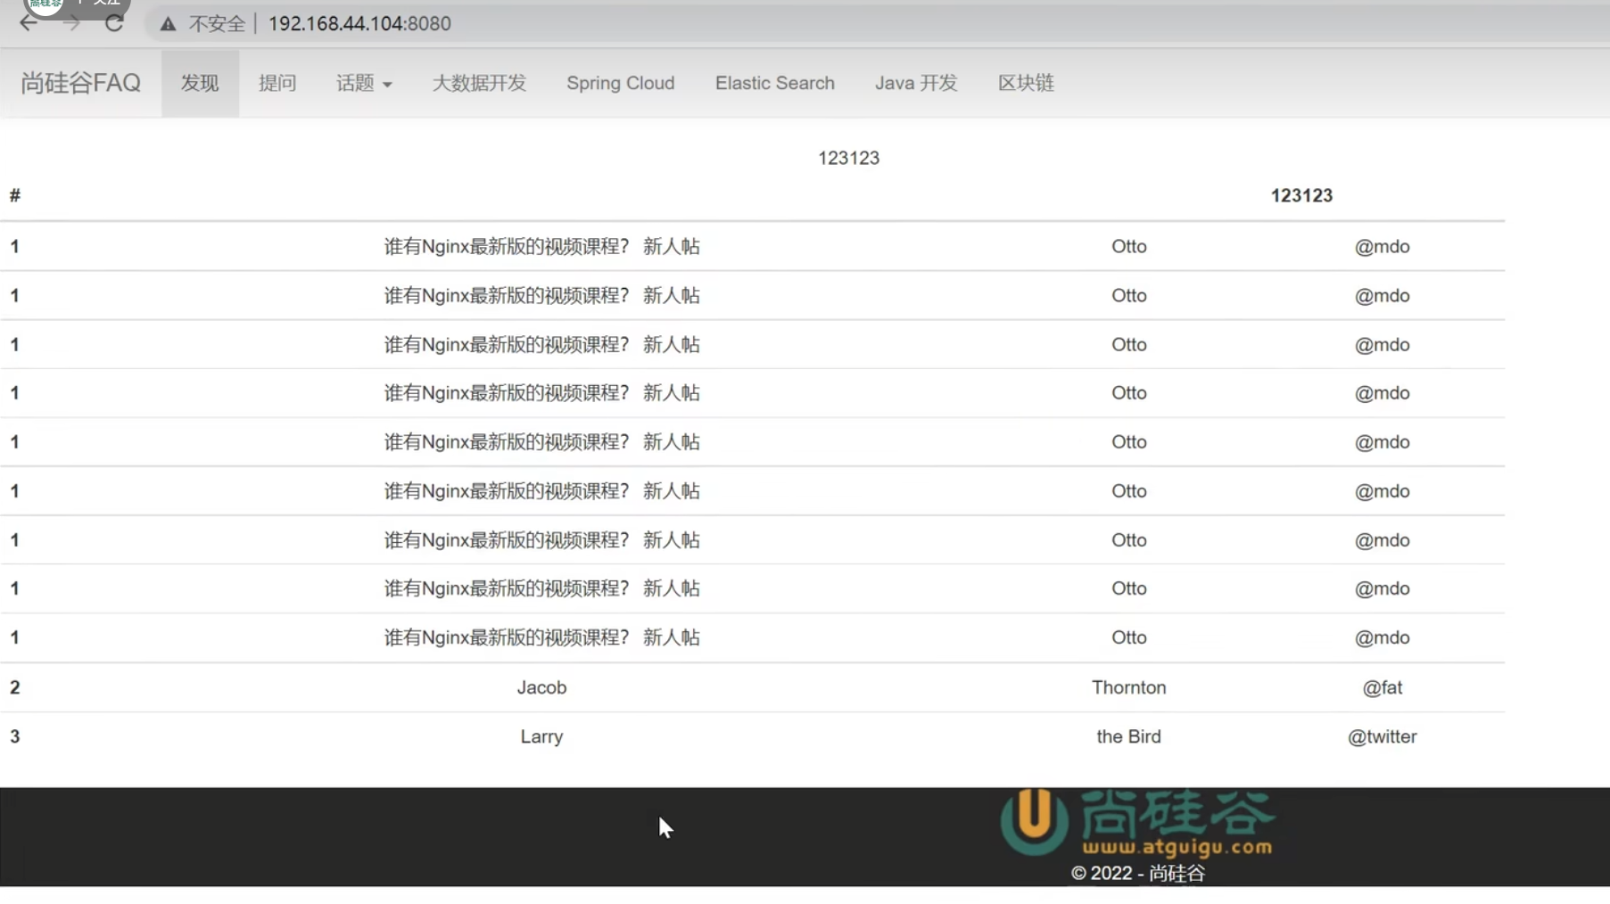Click the Jacob table row
Image resolution: width=1610 pixels, height=904 pixels.
point(541,687)
